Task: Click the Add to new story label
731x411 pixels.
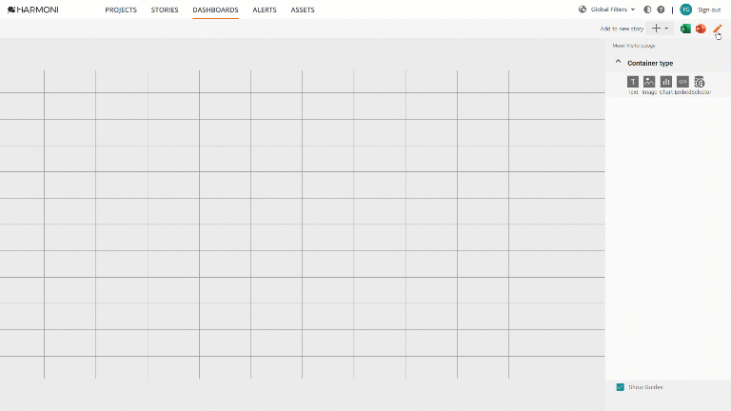Action: click(622, 29)
